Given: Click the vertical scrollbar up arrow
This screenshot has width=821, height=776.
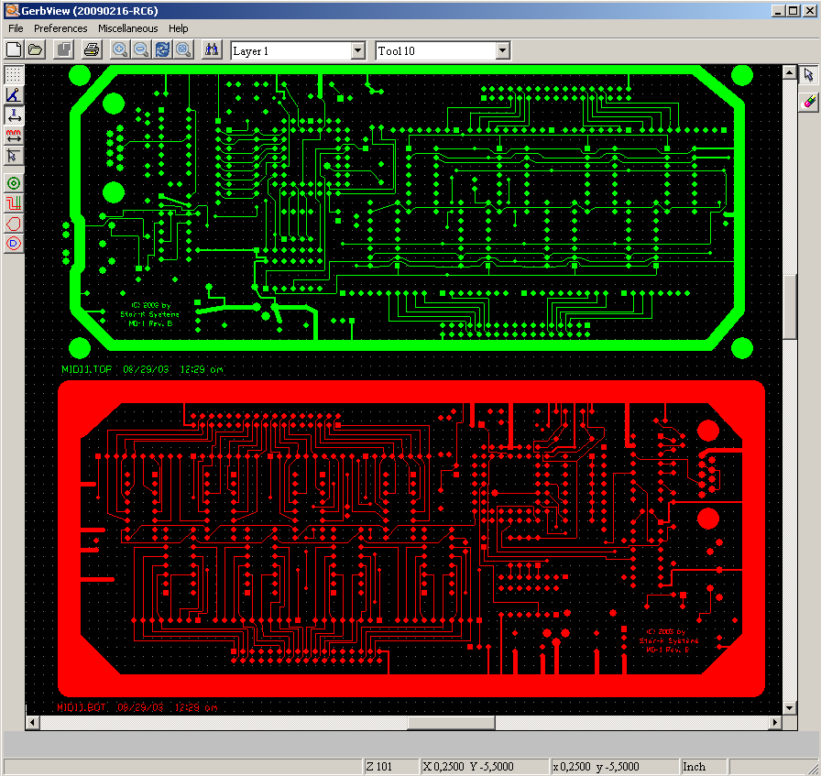Looking at the screenshot, I should click(789, 71).
